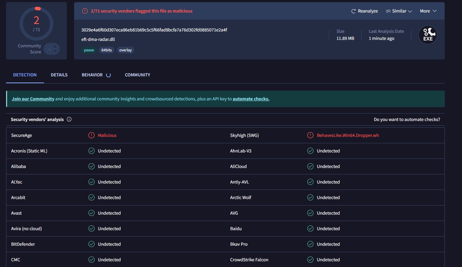
Task: Click the Alibaba vendor name
Action: pos(19,166)
